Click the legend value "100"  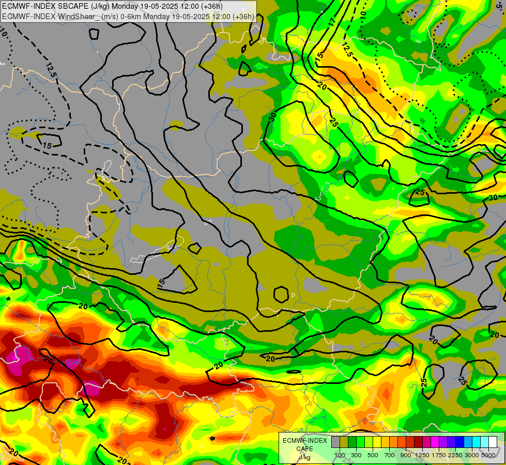click(340, 455)
